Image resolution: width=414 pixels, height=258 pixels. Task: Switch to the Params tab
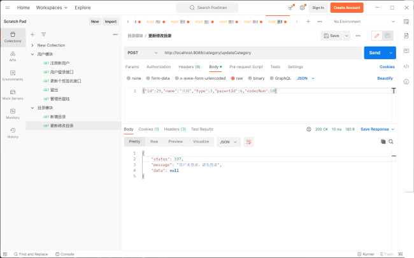tap(132, 67)
